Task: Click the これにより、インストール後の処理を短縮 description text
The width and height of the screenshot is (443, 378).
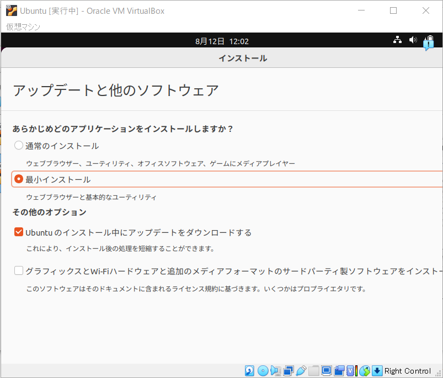Action: click(121, 249)
